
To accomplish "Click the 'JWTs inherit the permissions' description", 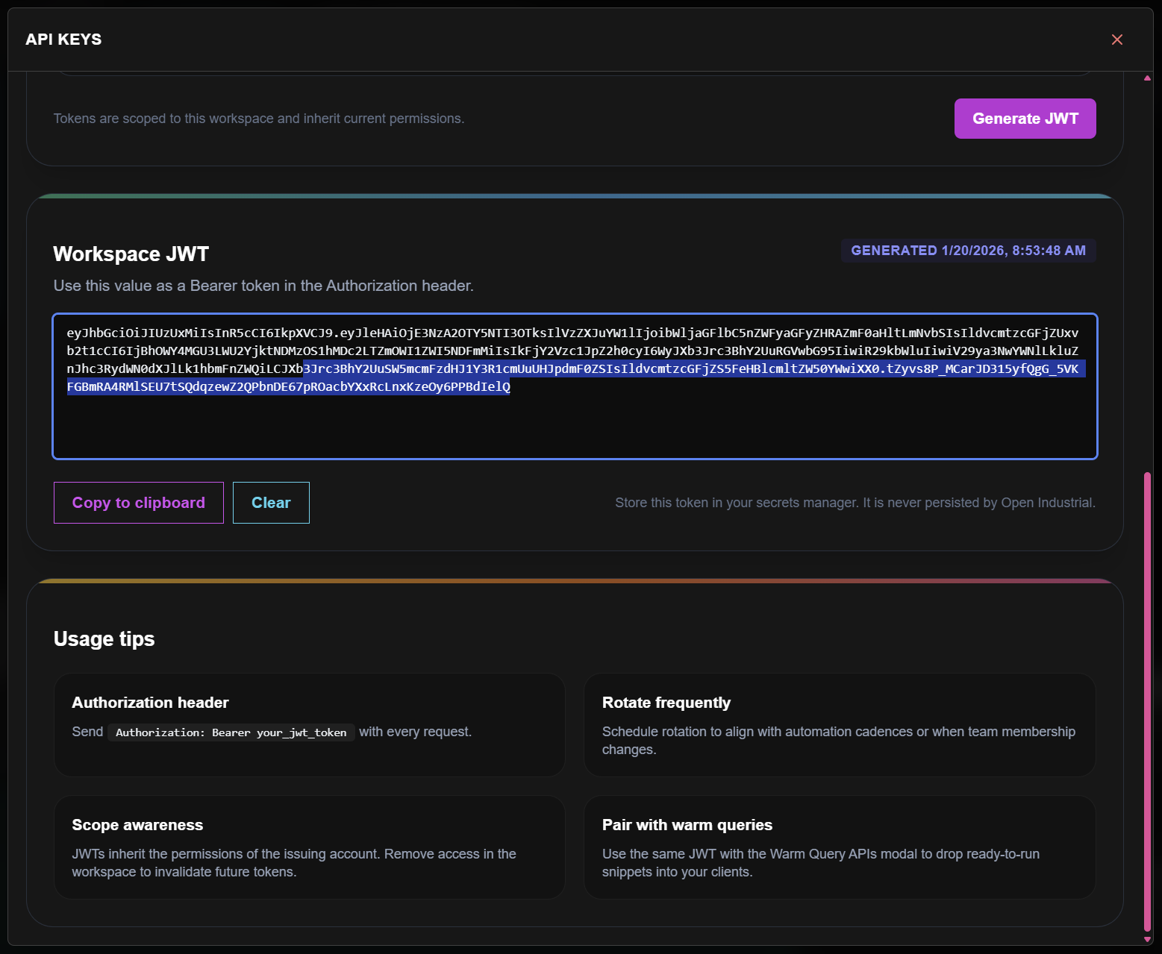I will [294, 863].
